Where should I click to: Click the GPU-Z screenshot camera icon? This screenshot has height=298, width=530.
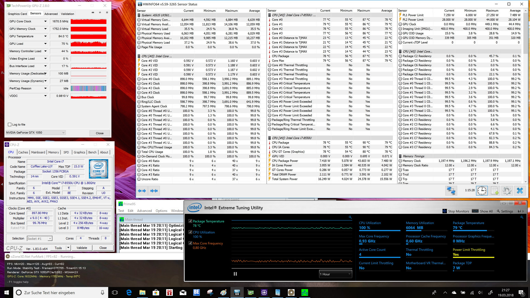[93, 13]
